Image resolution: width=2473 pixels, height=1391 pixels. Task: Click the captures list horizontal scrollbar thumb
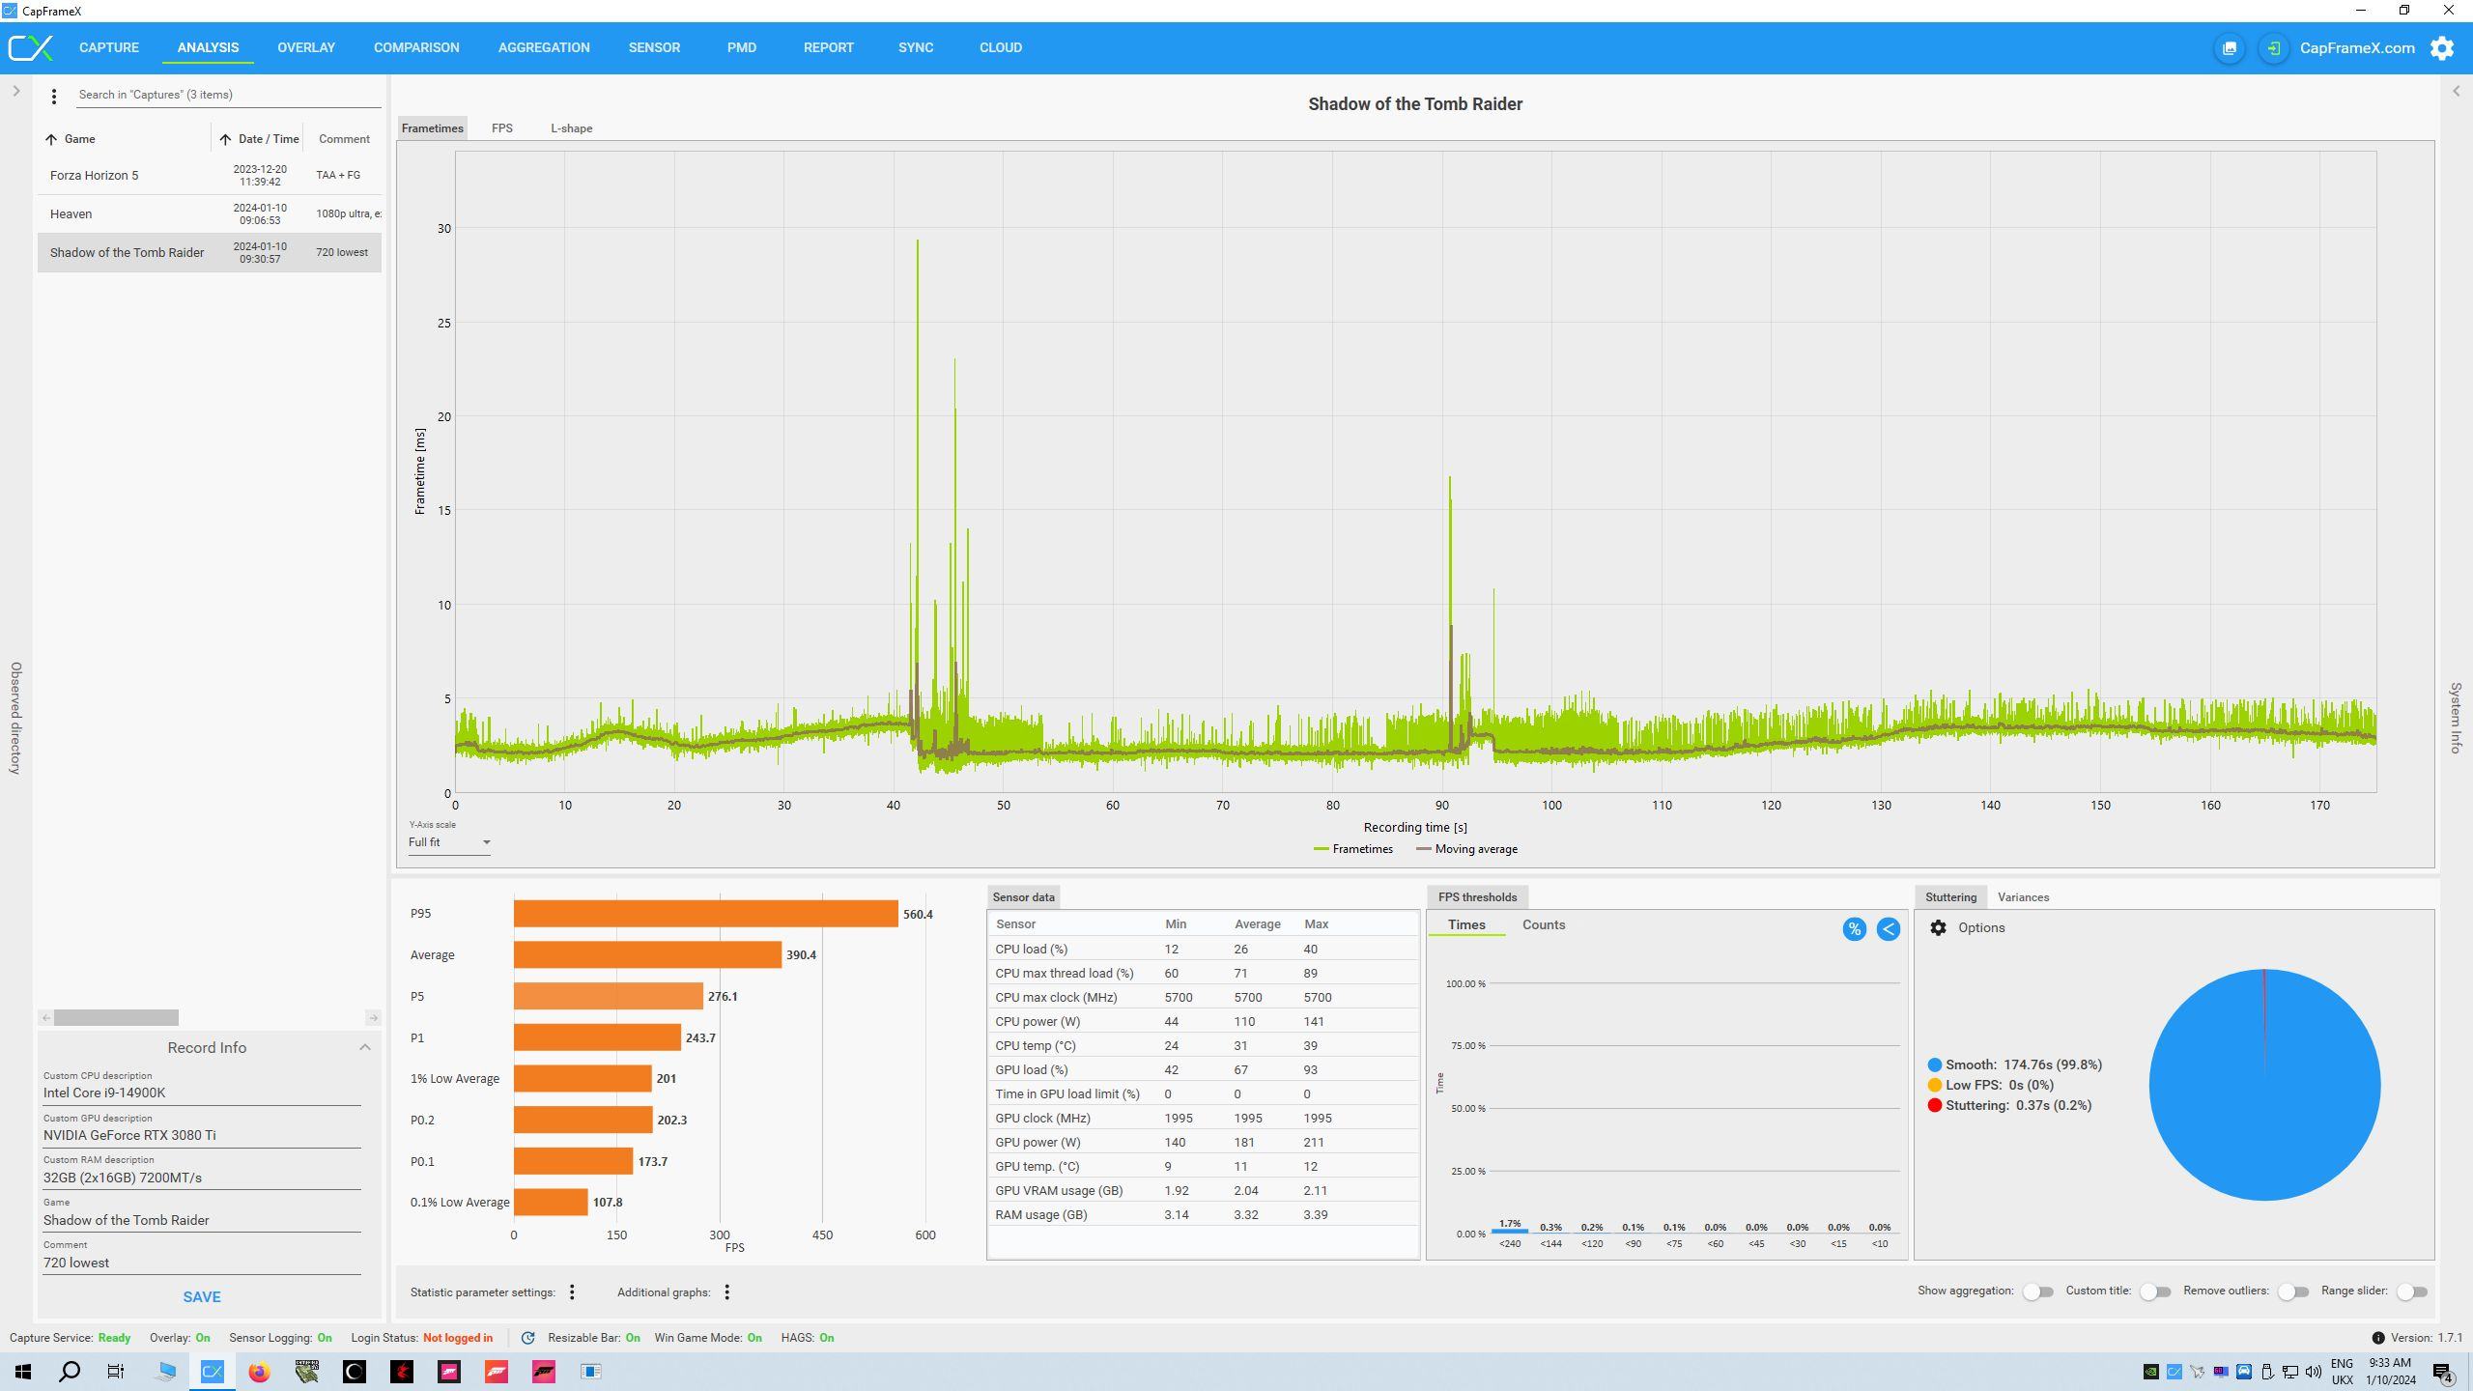tap(116, 1018)
